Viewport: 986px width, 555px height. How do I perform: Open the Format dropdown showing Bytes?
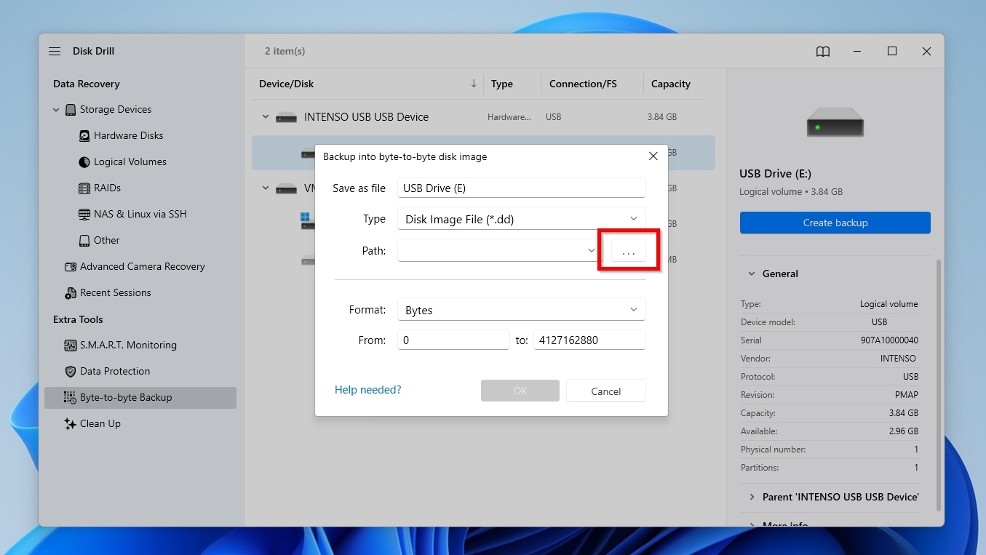pyautogui.click(x=521, y=309)
